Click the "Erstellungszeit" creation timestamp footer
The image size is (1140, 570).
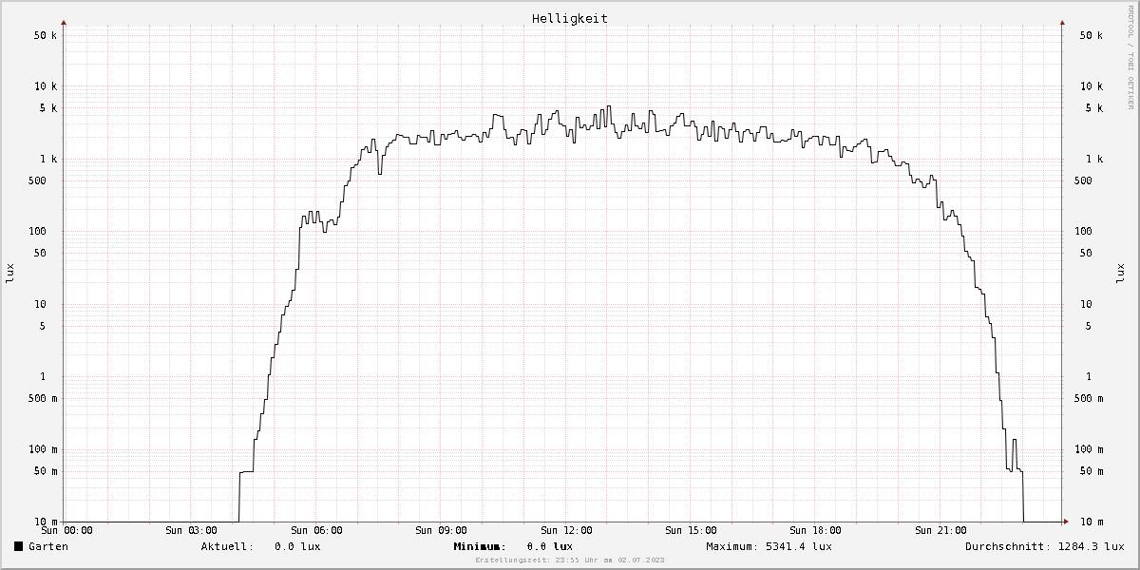click(570, 560)
